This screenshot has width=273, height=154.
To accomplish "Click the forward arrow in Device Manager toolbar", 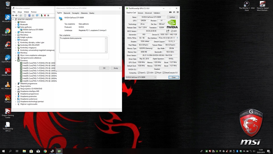I will (16, 16).
